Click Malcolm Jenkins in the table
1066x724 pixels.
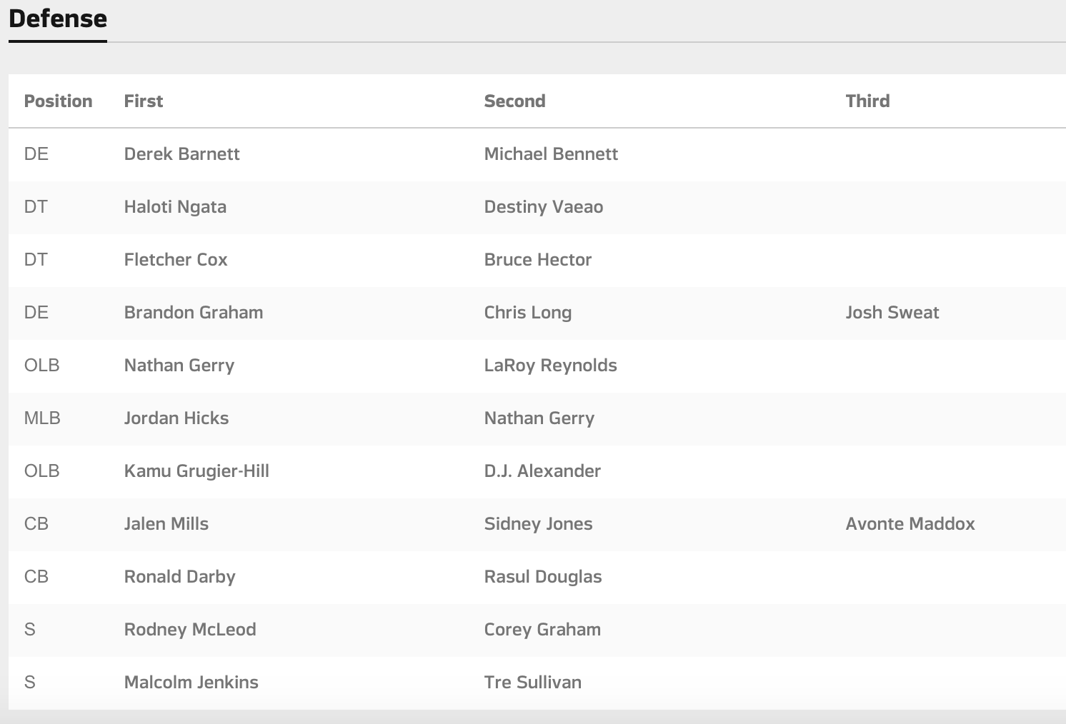click(191, 683)
